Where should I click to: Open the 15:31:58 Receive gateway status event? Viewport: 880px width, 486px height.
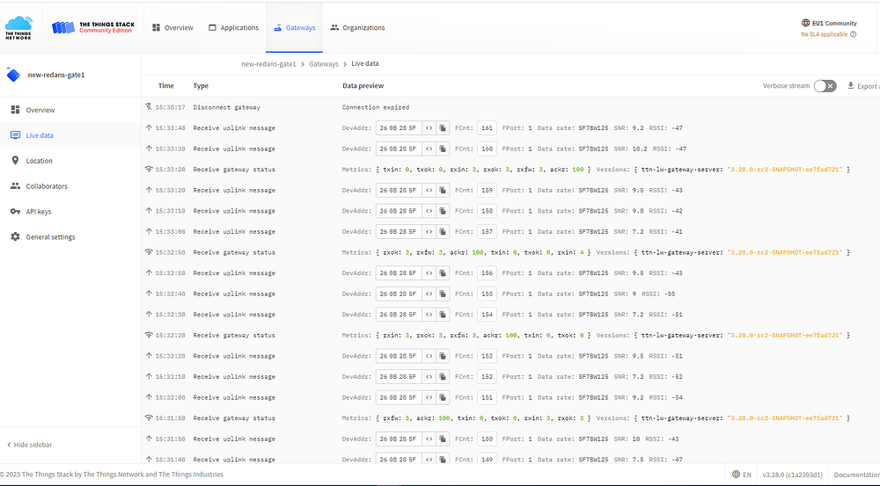tap(510, 418)
